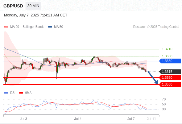Select the red 1.3590 support tag
This screenshot has height=124, width=182.
tap(170, 77)
